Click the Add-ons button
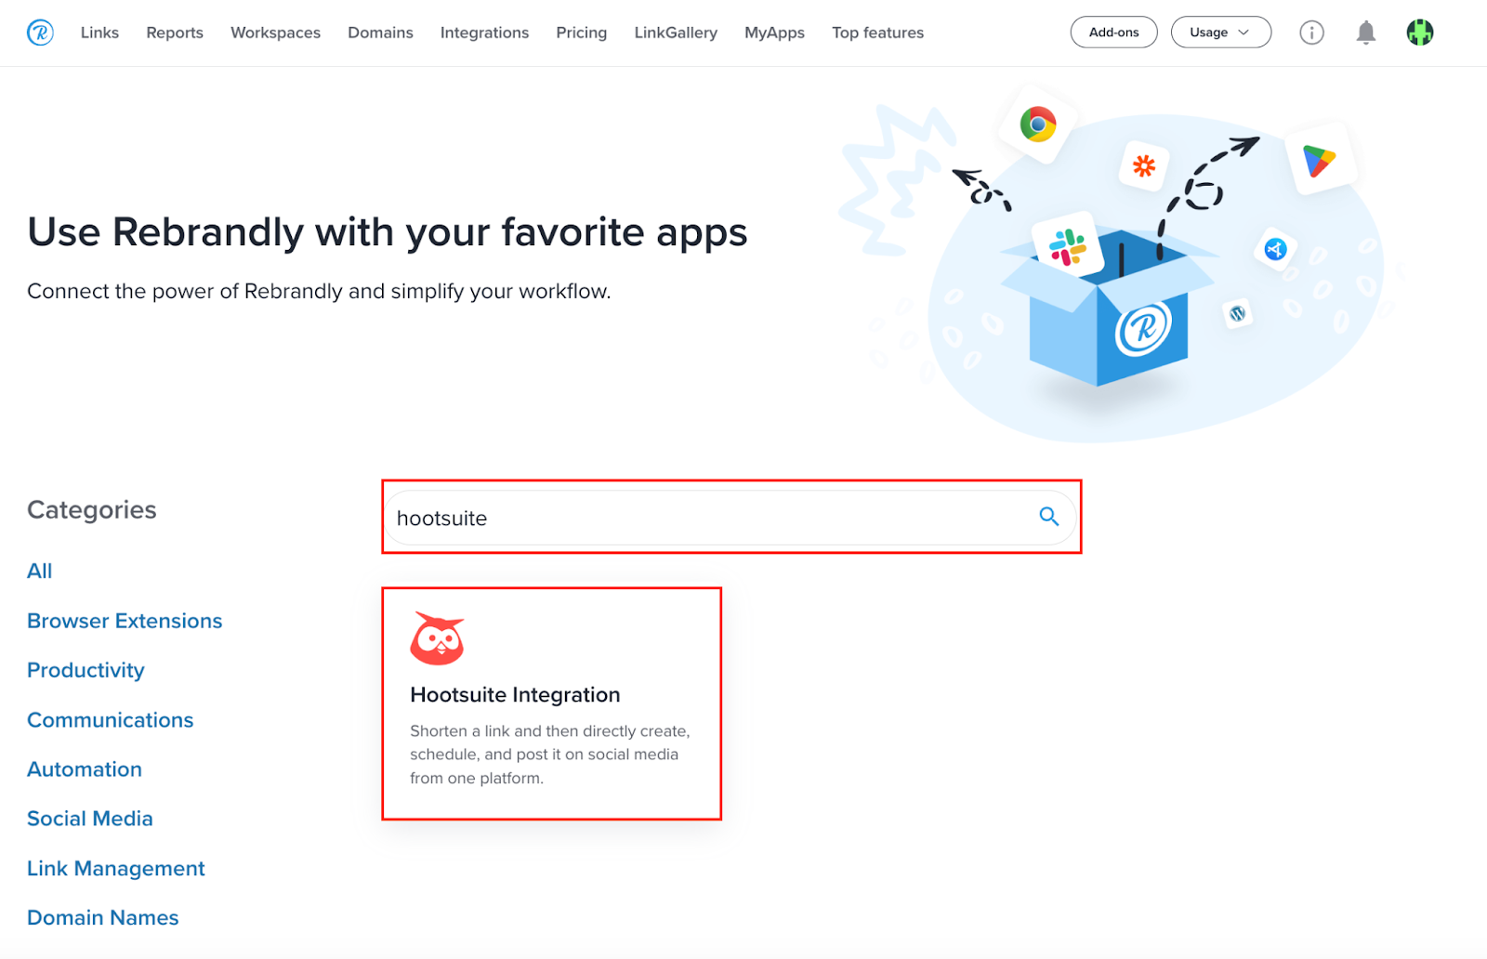Screen dimensions: 1487x959 pos(1113,33)
